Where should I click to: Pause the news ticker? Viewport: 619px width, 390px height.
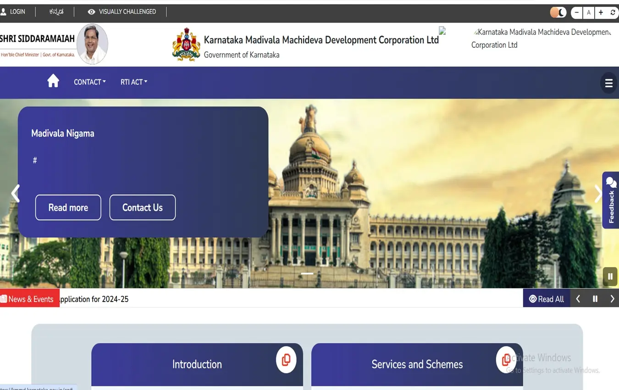pyautogui.click(x=595, y=299)
